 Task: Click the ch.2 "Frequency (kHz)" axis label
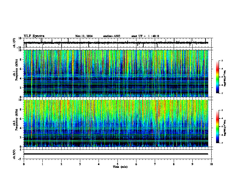coord(17,120)
